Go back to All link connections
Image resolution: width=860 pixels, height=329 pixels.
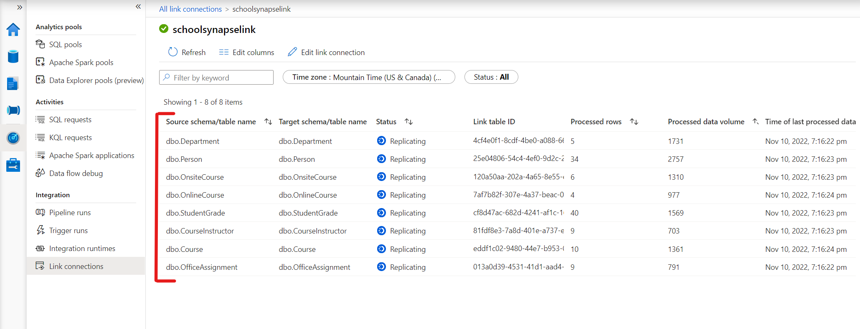click(190, 9)
